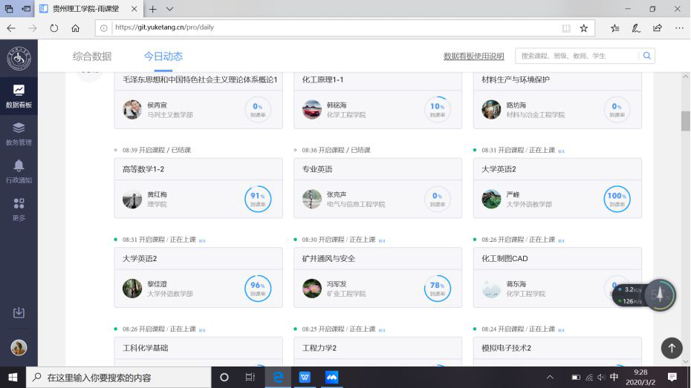Show hidden system tray icons
This screenshot has width=691, height=388.
[551, 377]
